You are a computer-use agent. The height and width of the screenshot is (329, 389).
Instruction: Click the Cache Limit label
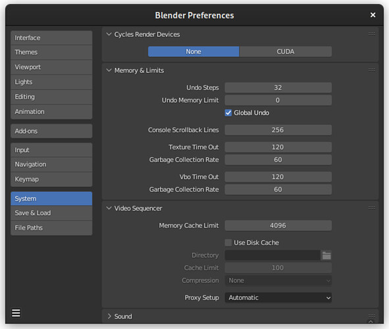point(201,268)
